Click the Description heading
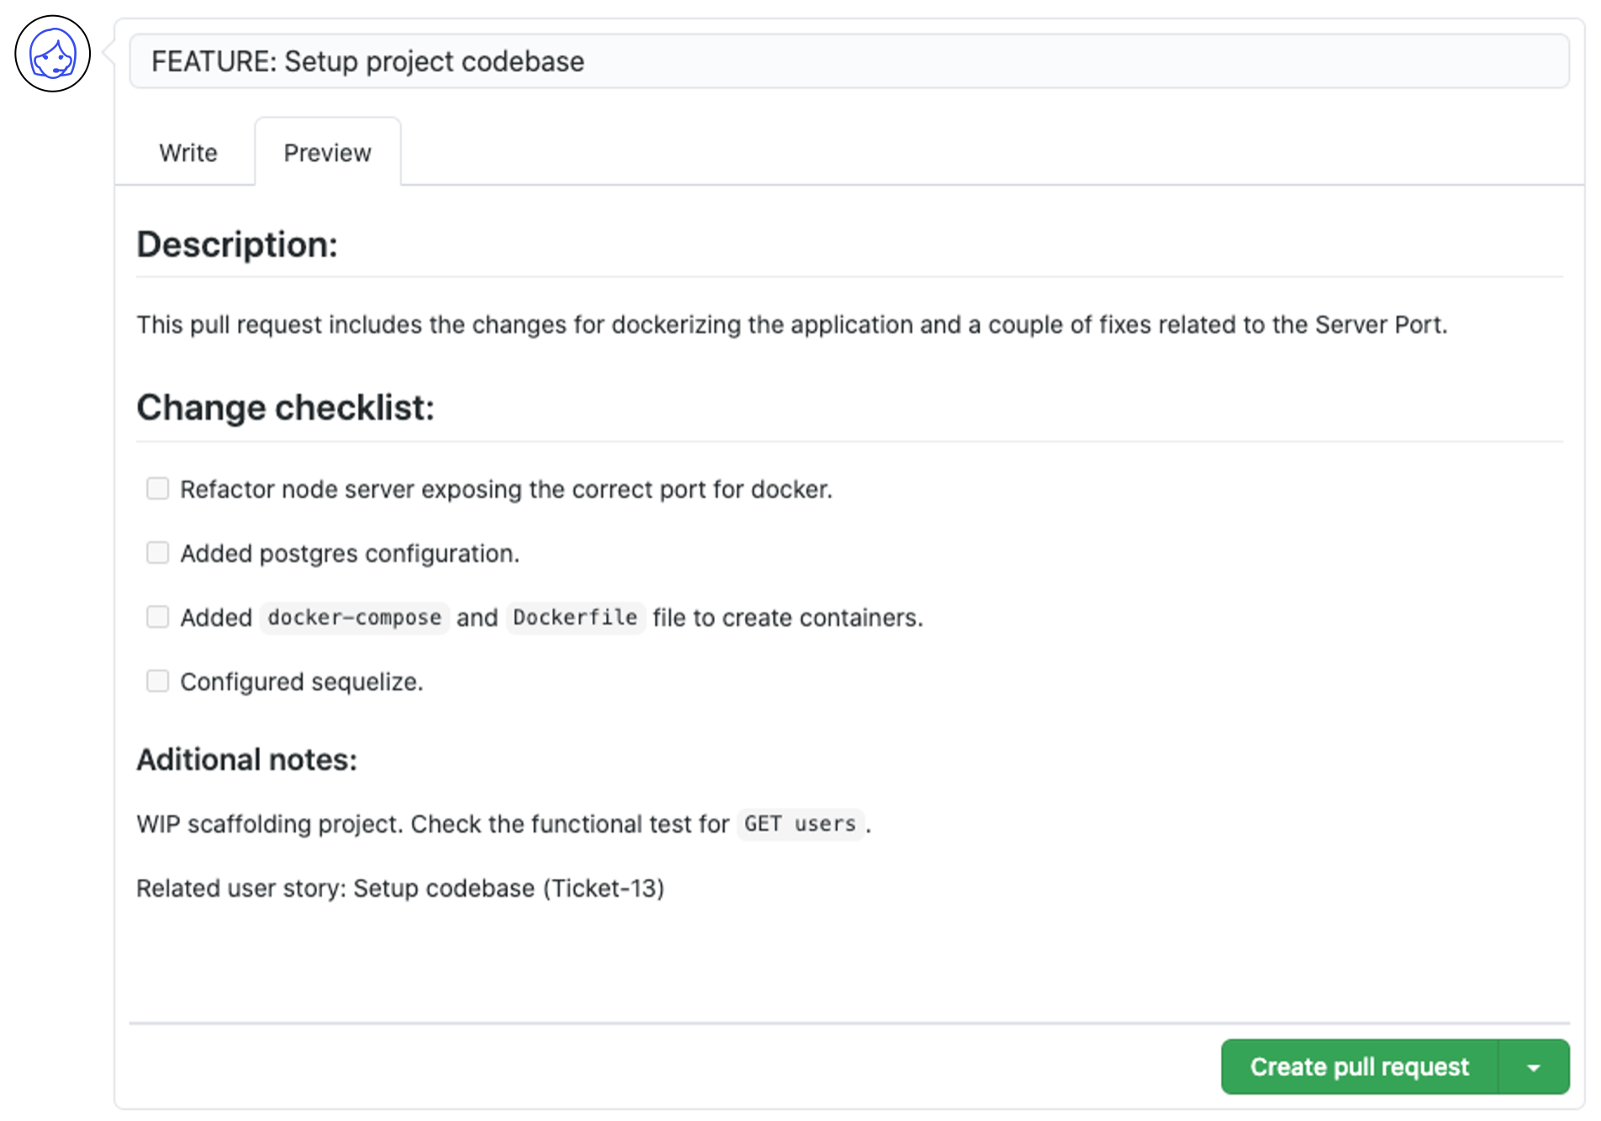Screen dimensions: 1601x1121 point(237,245)
